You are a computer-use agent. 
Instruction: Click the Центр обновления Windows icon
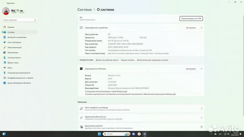point(4,83)
